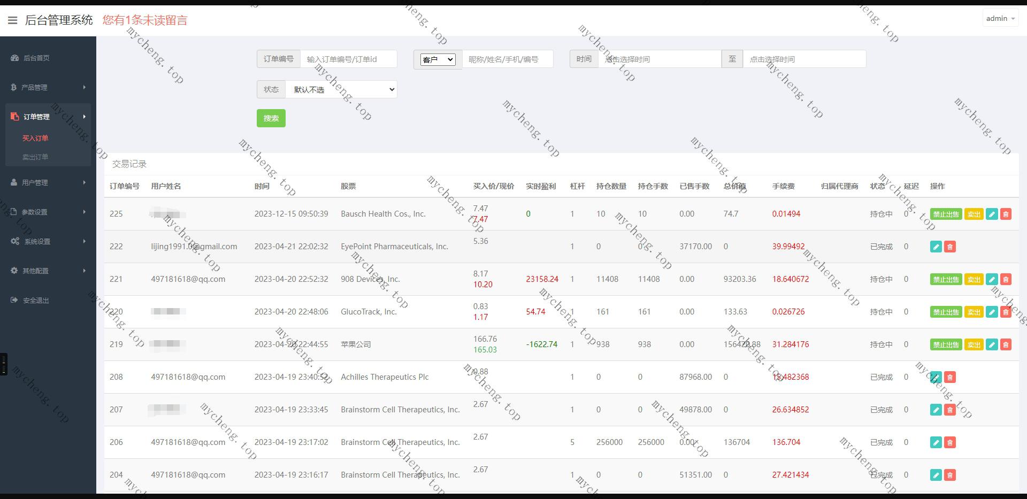Go to 后台首页 dashboard in sidebar
1027x499 pixels.
[x=48, y=58]
